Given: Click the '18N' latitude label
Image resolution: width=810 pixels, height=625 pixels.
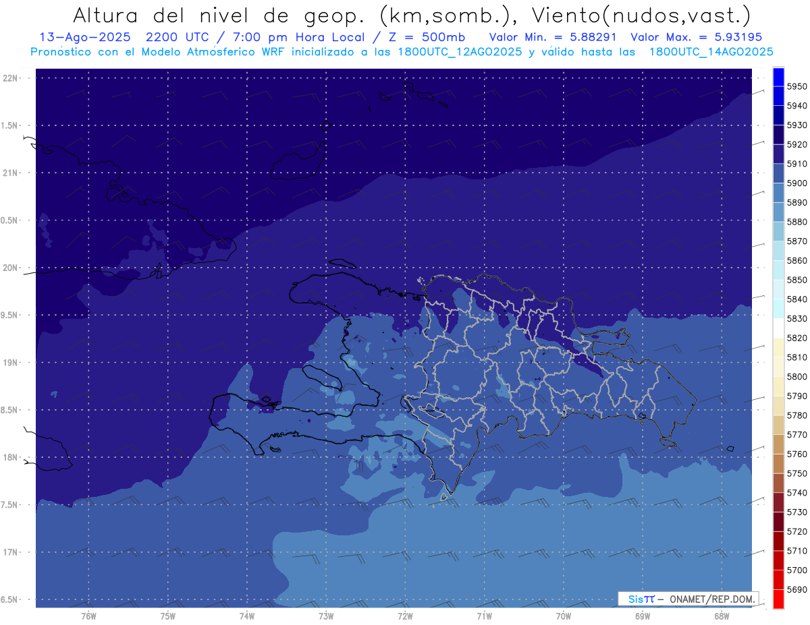Looking at the screenshot, I should point(10,458).
